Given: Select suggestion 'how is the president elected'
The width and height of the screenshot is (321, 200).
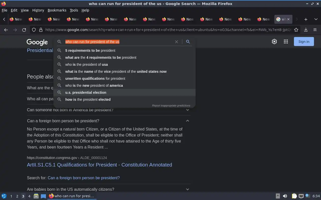Looking at the screenshot, I should (124, 99).
